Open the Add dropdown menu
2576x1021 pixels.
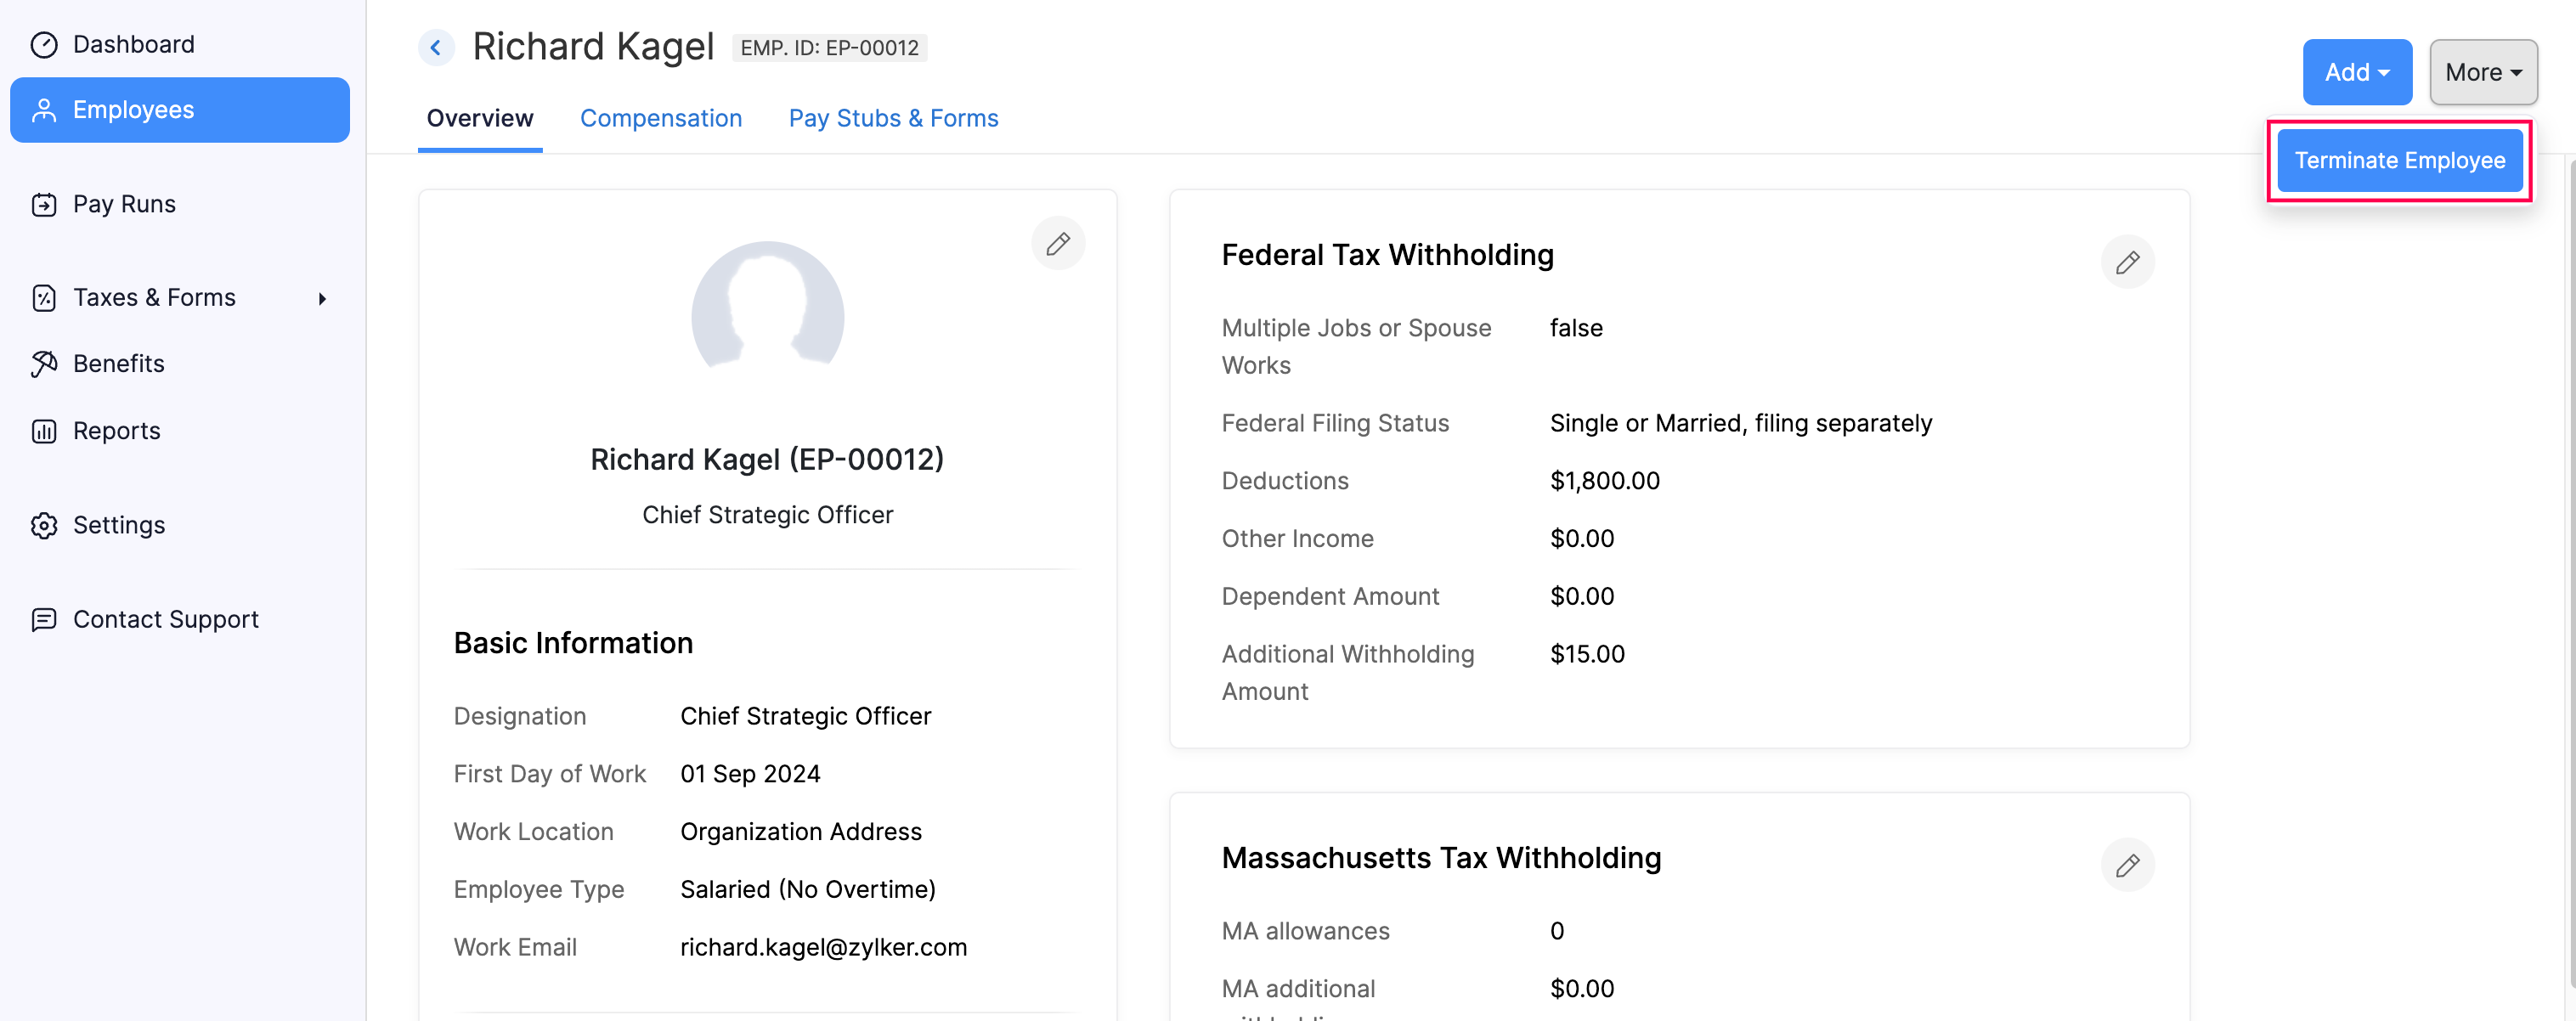click(x=2357, y=71)
